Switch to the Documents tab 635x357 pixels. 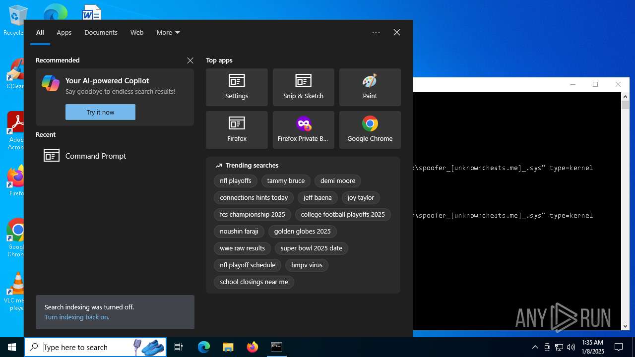pyautogui.click(x=101, y=32)
